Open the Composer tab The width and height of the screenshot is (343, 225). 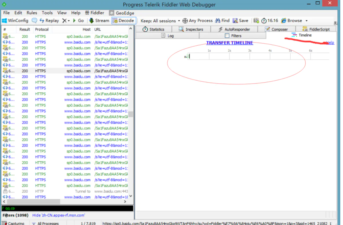(276, 29)
